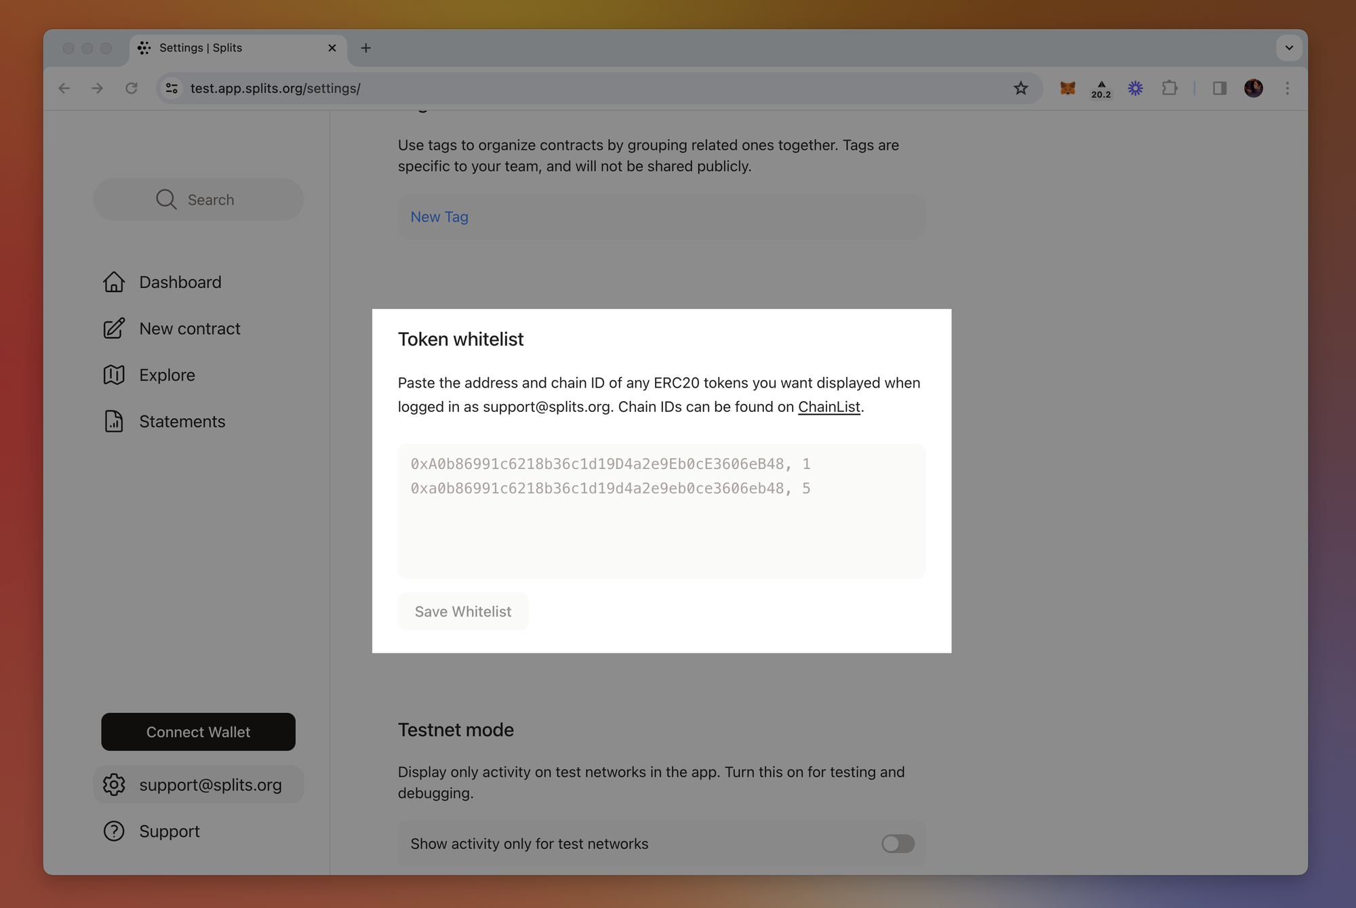The height and width of the screenshot is (908, 1356).
Task: View site information in the address bar
Action: 172,88
